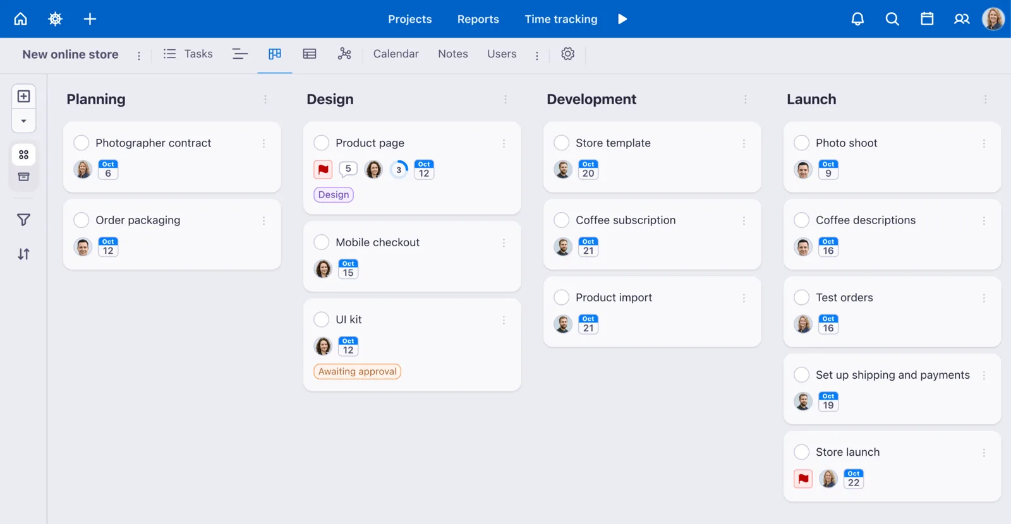This screenshot has width=1011, height=524.
Task: Open notifications bell
Action: (857, 19)
